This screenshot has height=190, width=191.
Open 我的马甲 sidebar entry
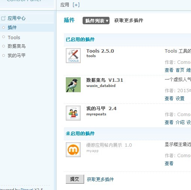[x=16, y=55]
